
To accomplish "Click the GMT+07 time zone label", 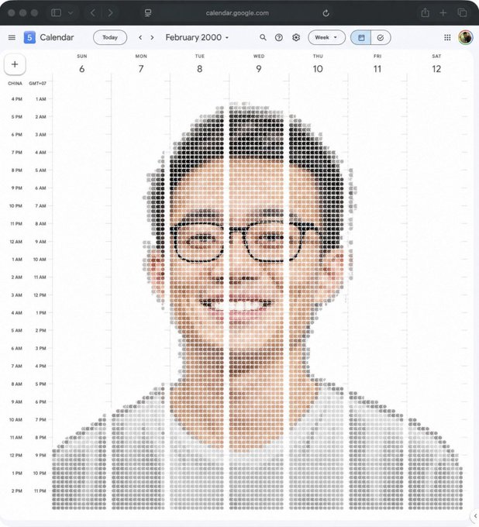I will click(38, 83).
